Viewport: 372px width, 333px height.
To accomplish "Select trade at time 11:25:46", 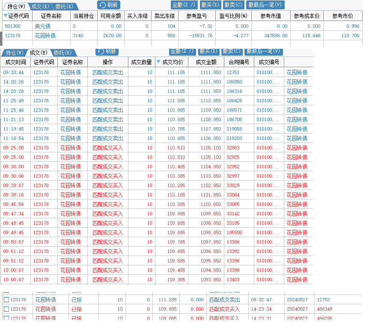I will (x=157, y=110).
